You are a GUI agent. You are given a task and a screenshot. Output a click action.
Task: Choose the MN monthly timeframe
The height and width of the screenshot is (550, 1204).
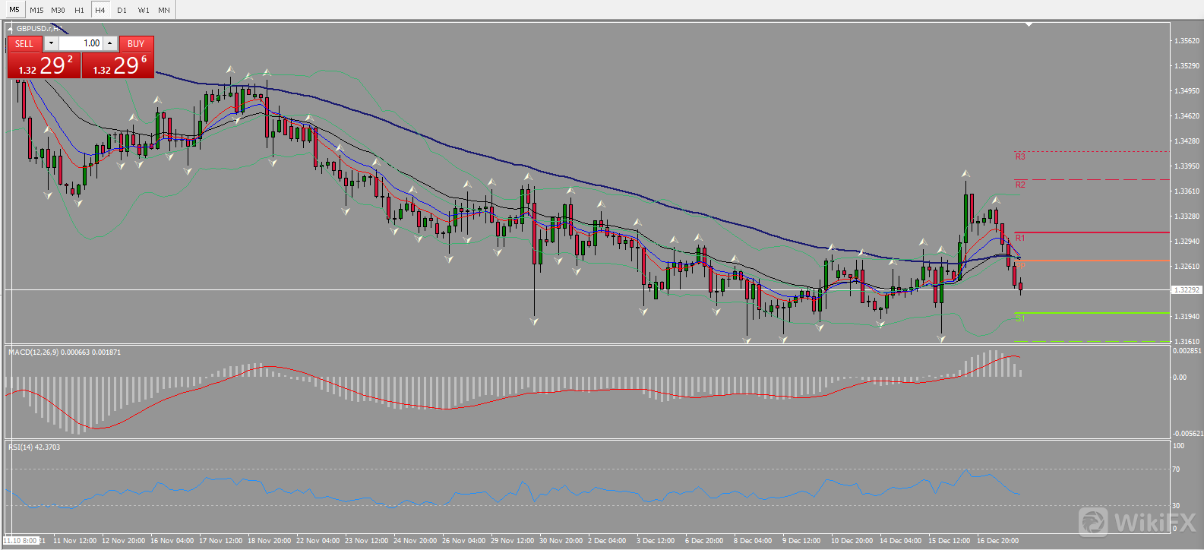[164, 10]
